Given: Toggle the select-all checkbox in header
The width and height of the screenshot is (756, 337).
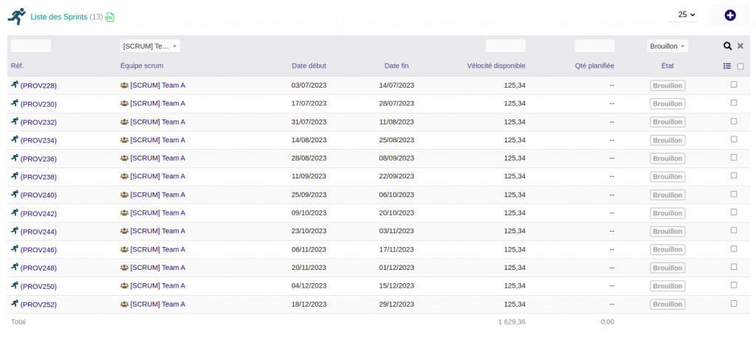Looking at the screenshot, I should click(x=740, y=66).
